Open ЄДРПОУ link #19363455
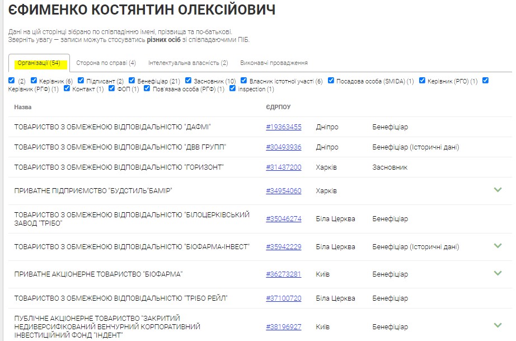The image size is (516, 341). (283, 127)
